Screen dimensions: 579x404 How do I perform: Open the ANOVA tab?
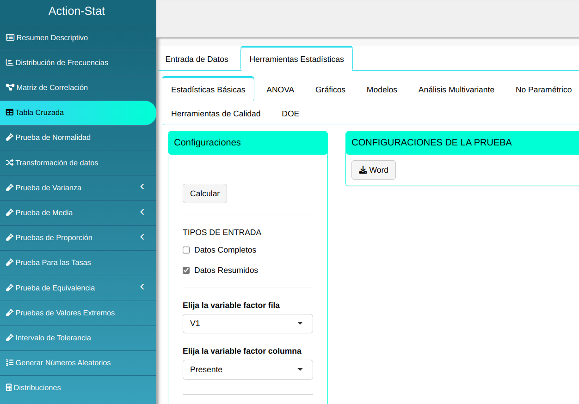tap(280, 90)
